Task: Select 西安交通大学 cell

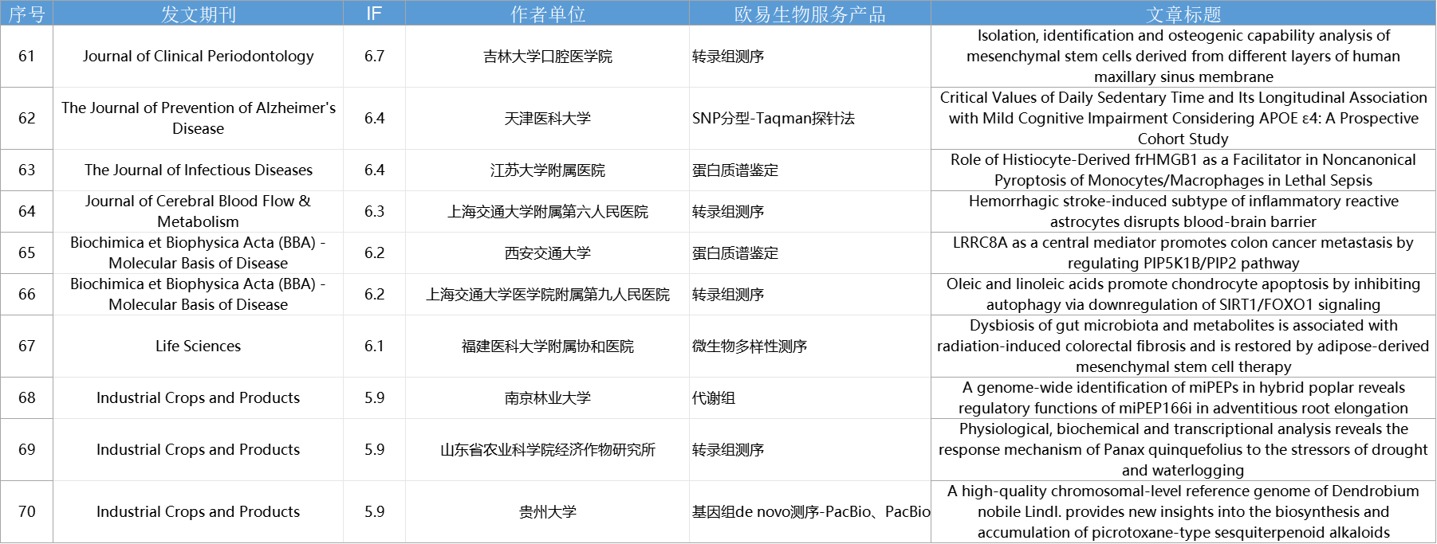Action: [x=547, y=253]
